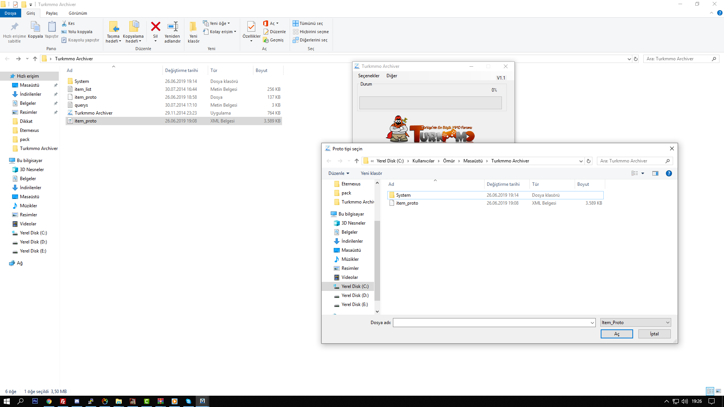Toggle the preview pane icon in dialog

click(655, 173)
